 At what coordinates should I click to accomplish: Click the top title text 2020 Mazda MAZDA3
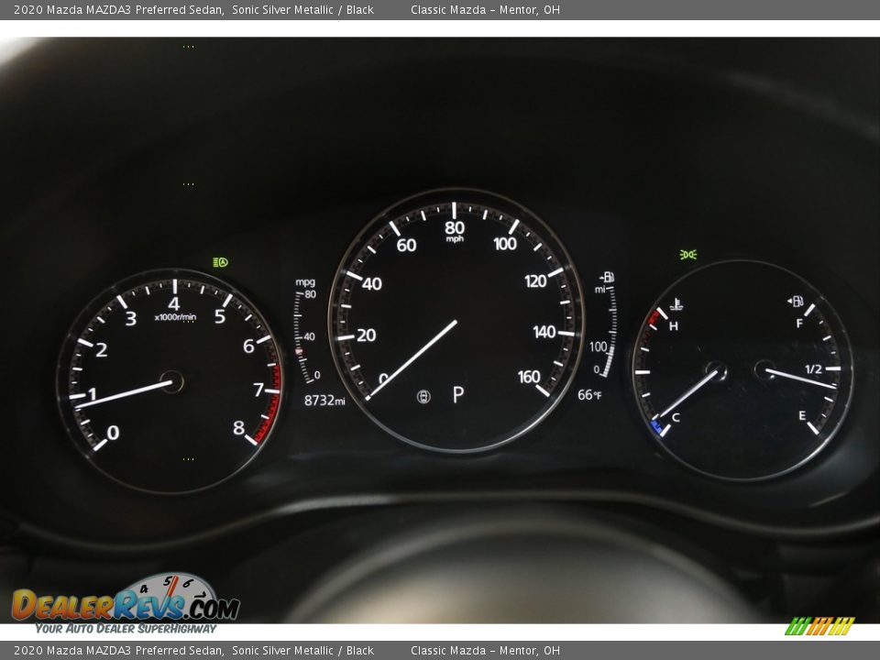pyautogui.click(x=118, y=10)
